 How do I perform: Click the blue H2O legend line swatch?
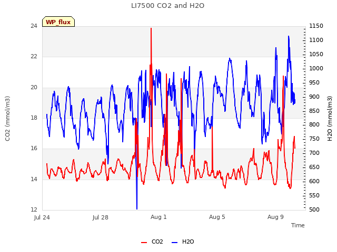(x=174, y=243)
